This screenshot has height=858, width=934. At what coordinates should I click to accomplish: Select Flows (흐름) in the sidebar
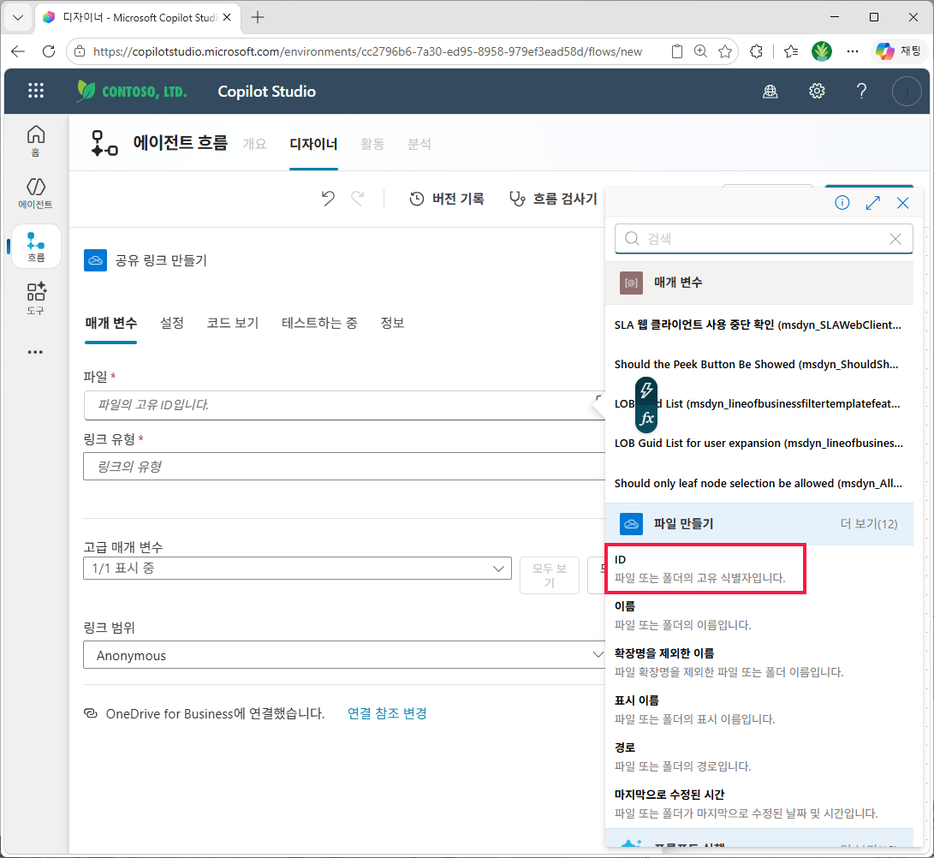tap(36, 247)
